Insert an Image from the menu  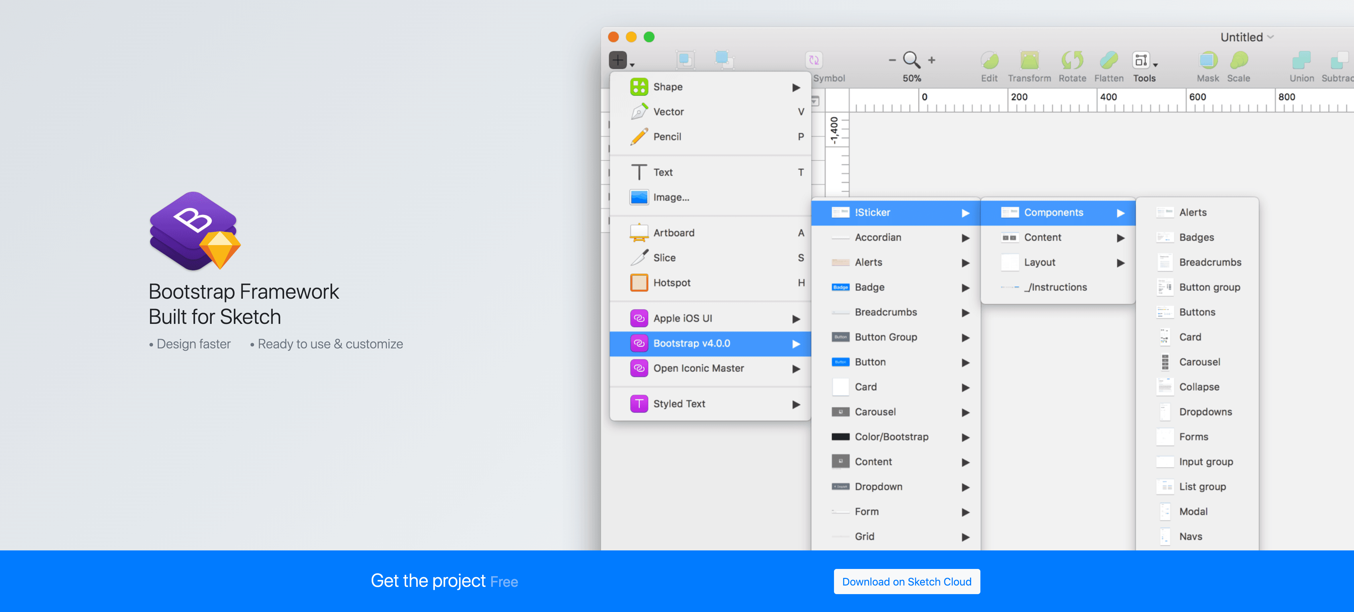(x=710, y=197)
